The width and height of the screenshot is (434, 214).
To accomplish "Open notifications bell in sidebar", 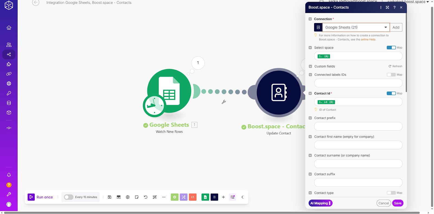I will pyautogui.click(x=9, y=175).
